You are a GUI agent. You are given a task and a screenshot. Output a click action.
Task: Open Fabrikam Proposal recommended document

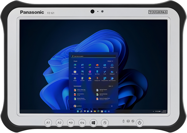pos(102,90)
